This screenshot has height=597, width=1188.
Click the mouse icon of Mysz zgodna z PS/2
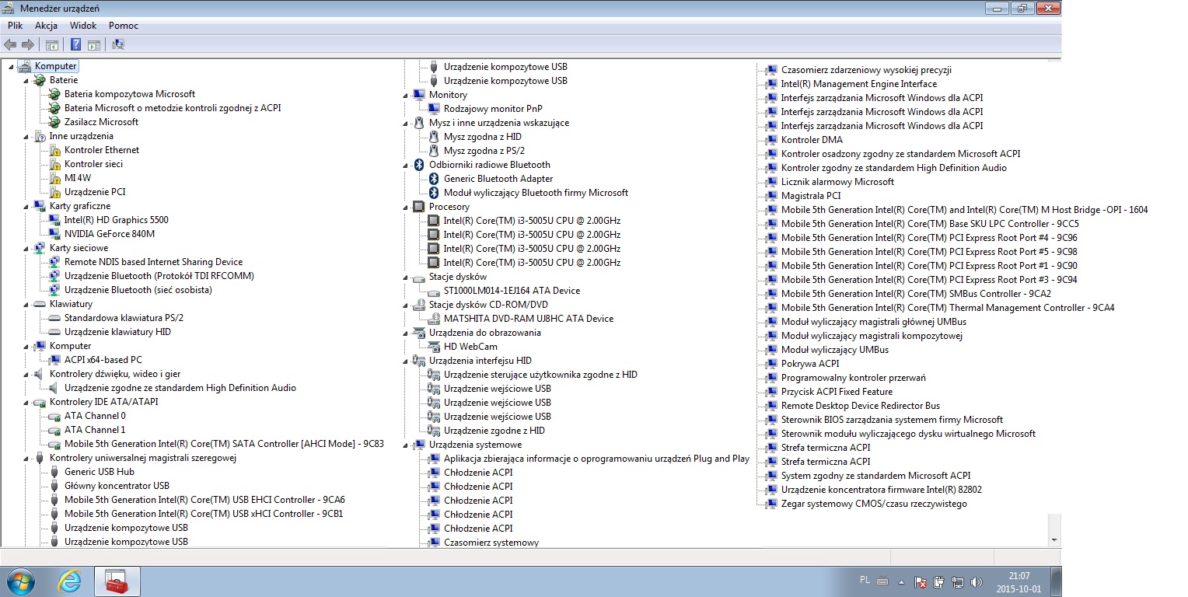coord(435,151)
